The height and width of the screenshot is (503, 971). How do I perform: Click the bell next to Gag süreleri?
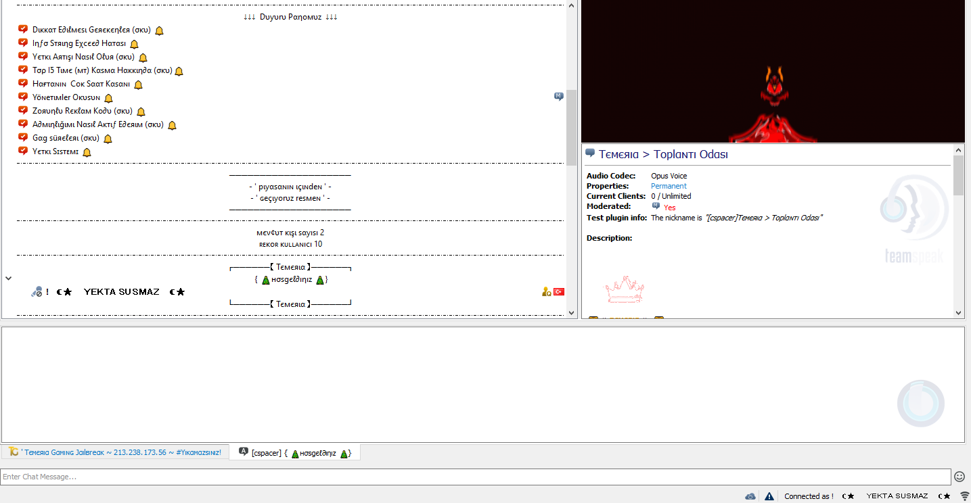tap(108, 139)
